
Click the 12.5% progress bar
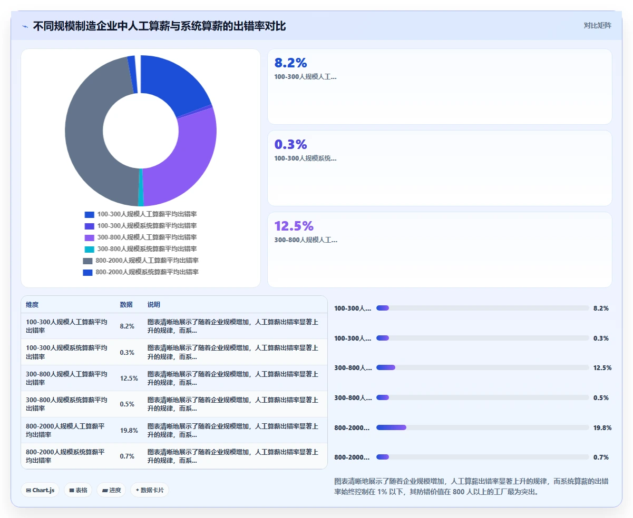coord(482,367)
